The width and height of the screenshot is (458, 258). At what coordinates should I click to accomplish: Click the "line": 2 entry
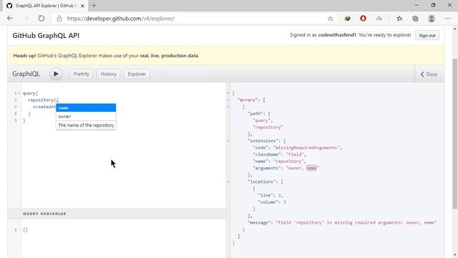pyautogui.click(x=271, y=196)
